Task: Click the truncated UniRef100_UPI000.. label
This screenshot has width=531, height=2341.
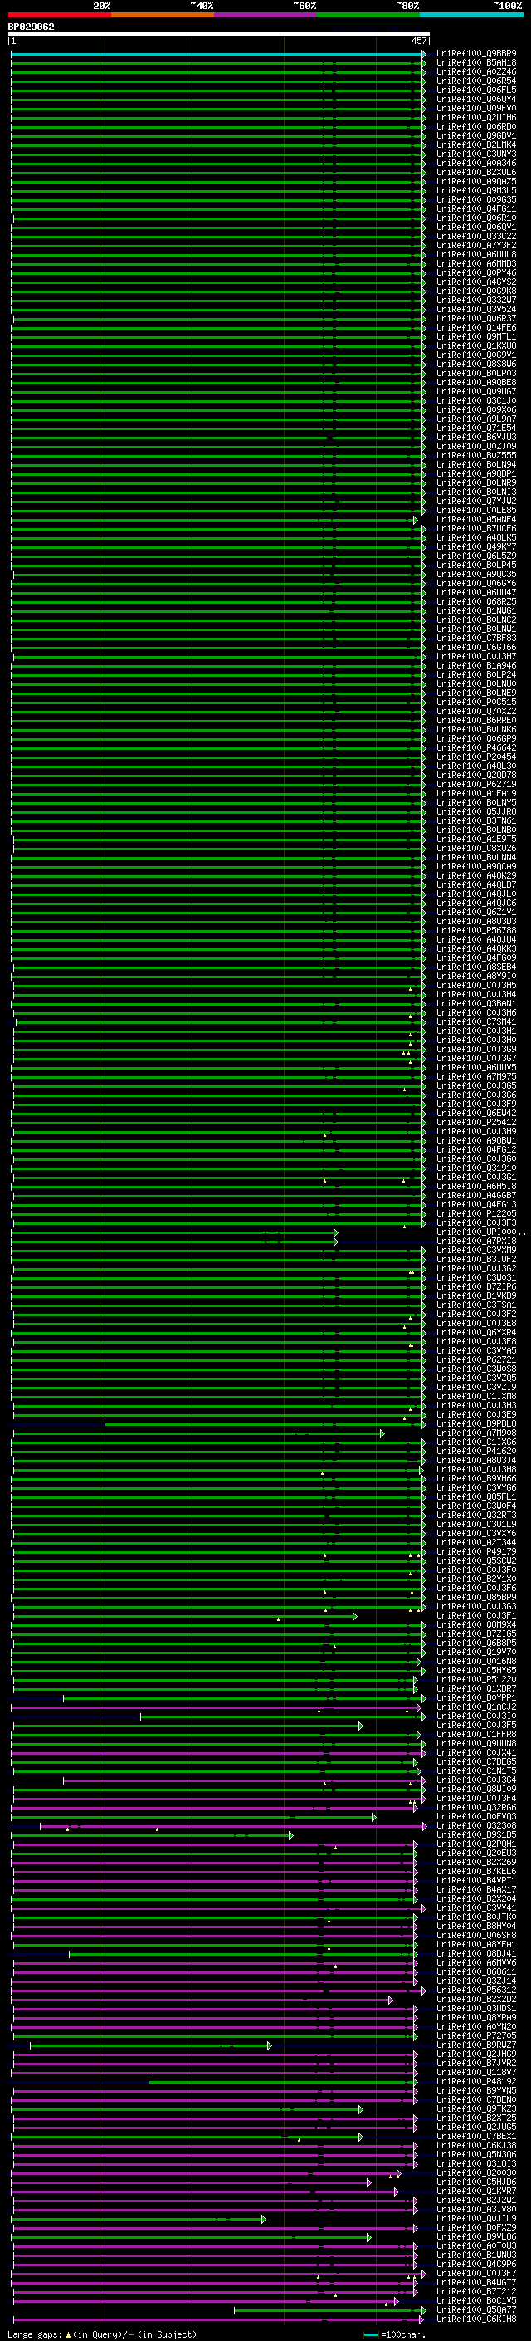Action: tap(480, 1232)
